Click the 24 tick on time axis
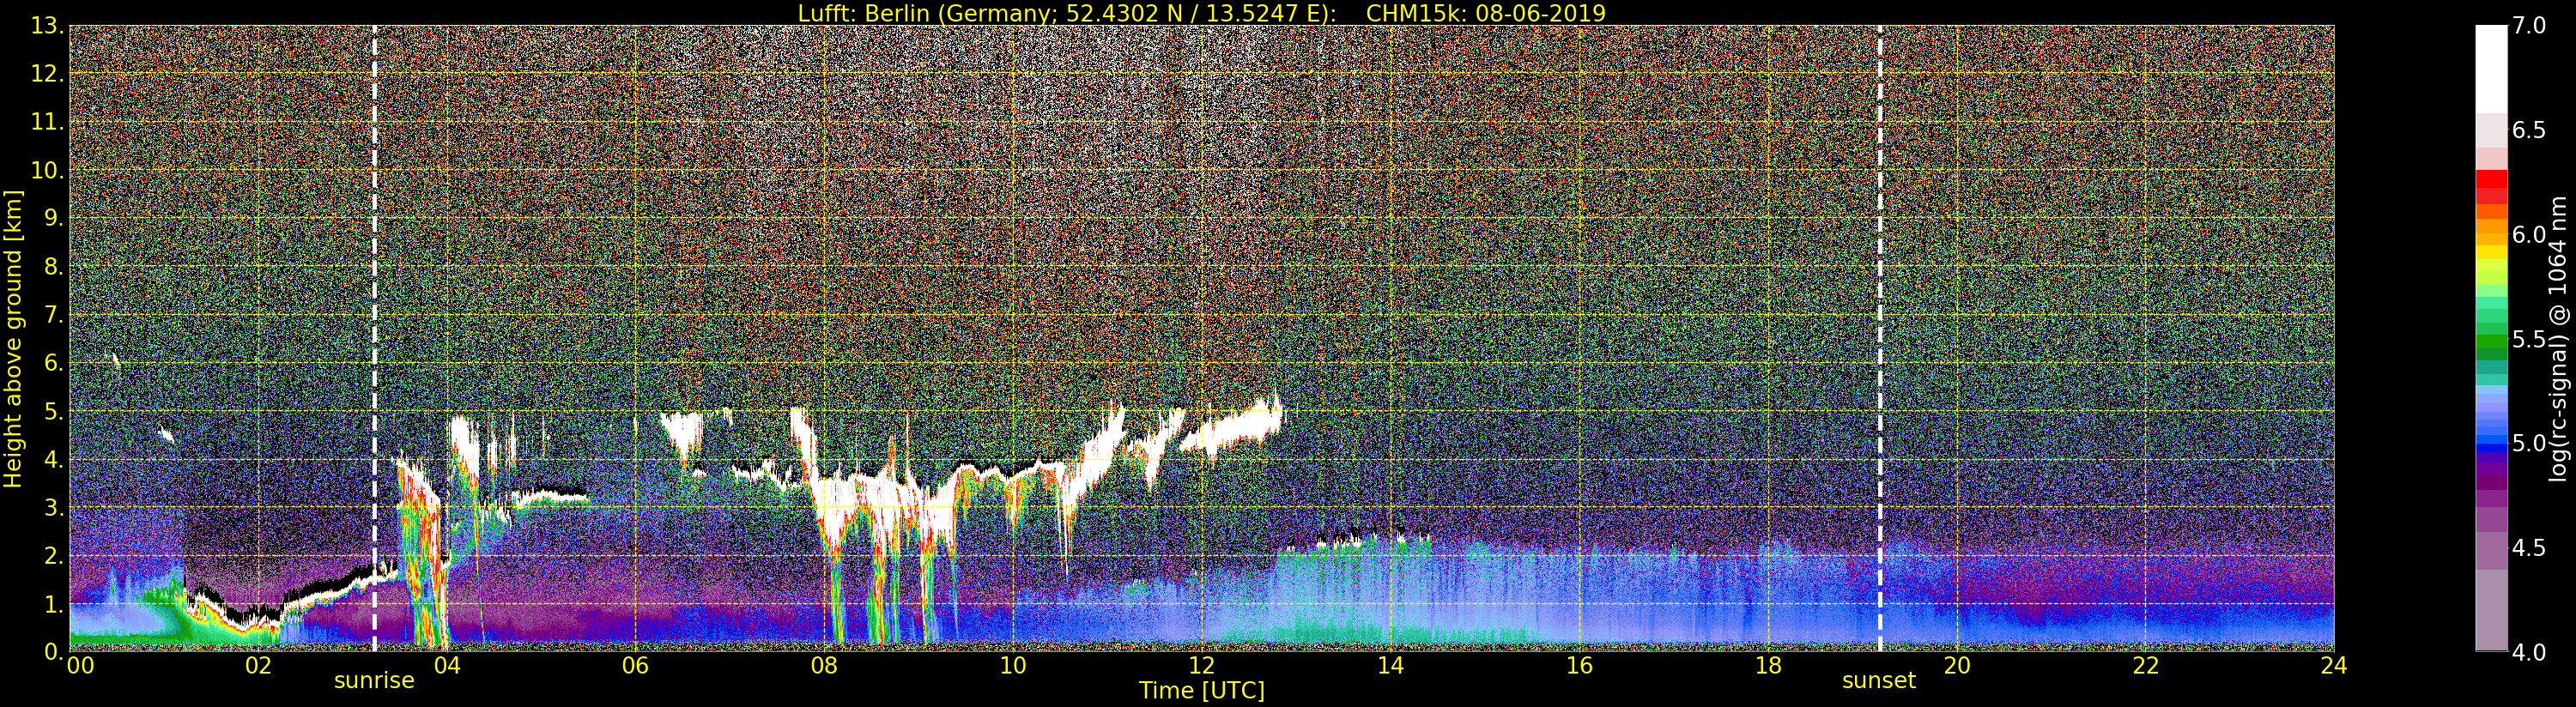The width and height of the screenshot is (2576, 707). 2334,665
